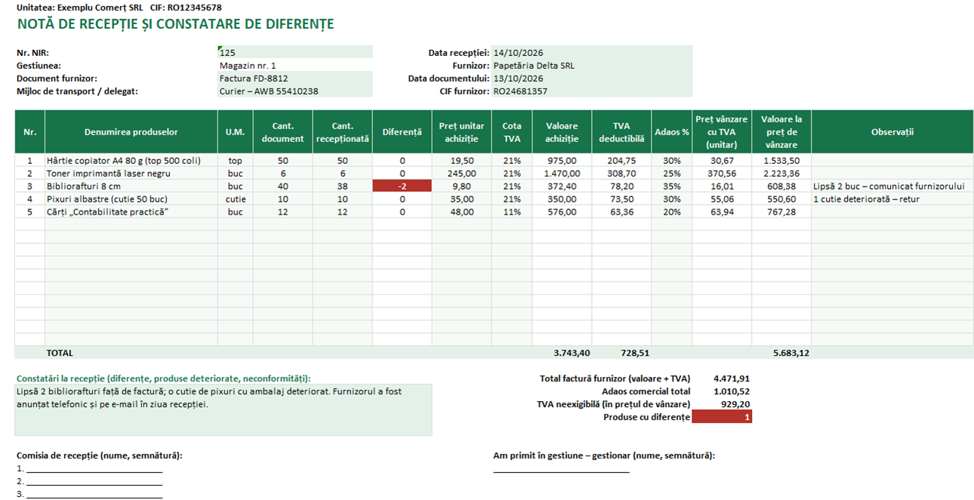Select the 'Cant. recepționată' header
This screenshot has width=974, height=500.
pos(342,131)
